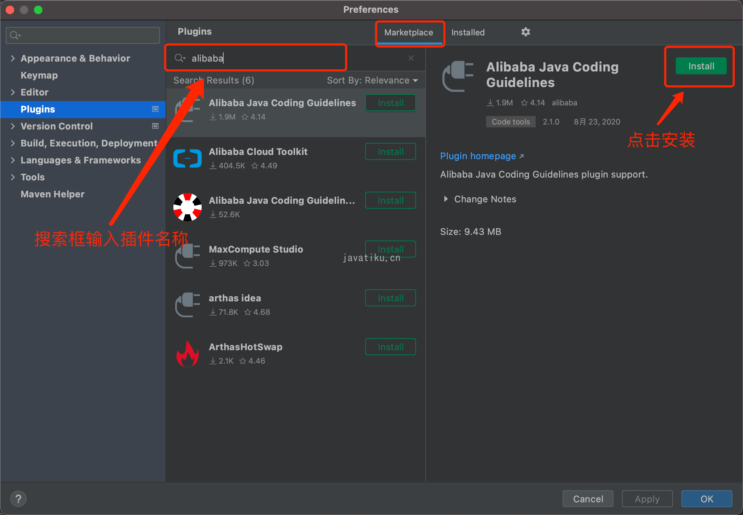Expand the Change Notes section

coord(446,199)
